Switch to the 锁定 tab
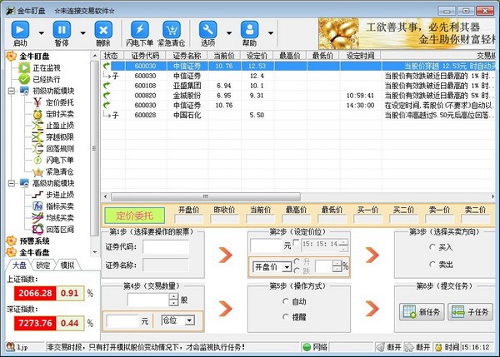 [42, 265]
